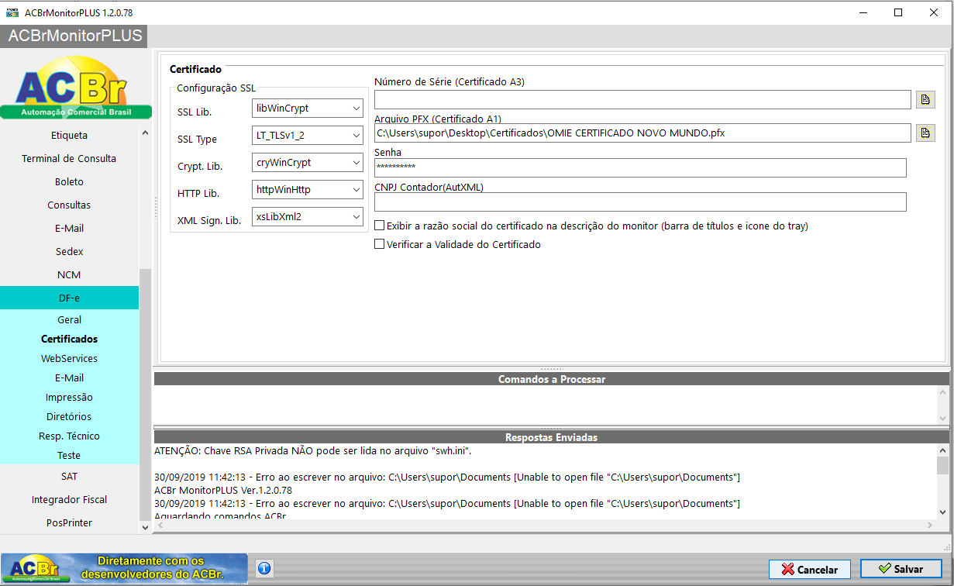Click log line 'ACBr MonitorPLUS Ver.1.2.0.78'
This screenshot has width=954, height=586.
(223, 490)
